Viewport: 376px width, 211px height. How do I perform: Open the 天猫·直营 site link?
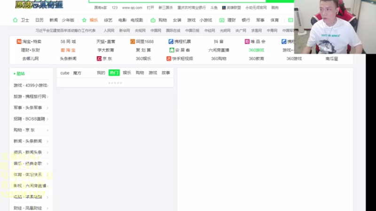coord(106,42)
